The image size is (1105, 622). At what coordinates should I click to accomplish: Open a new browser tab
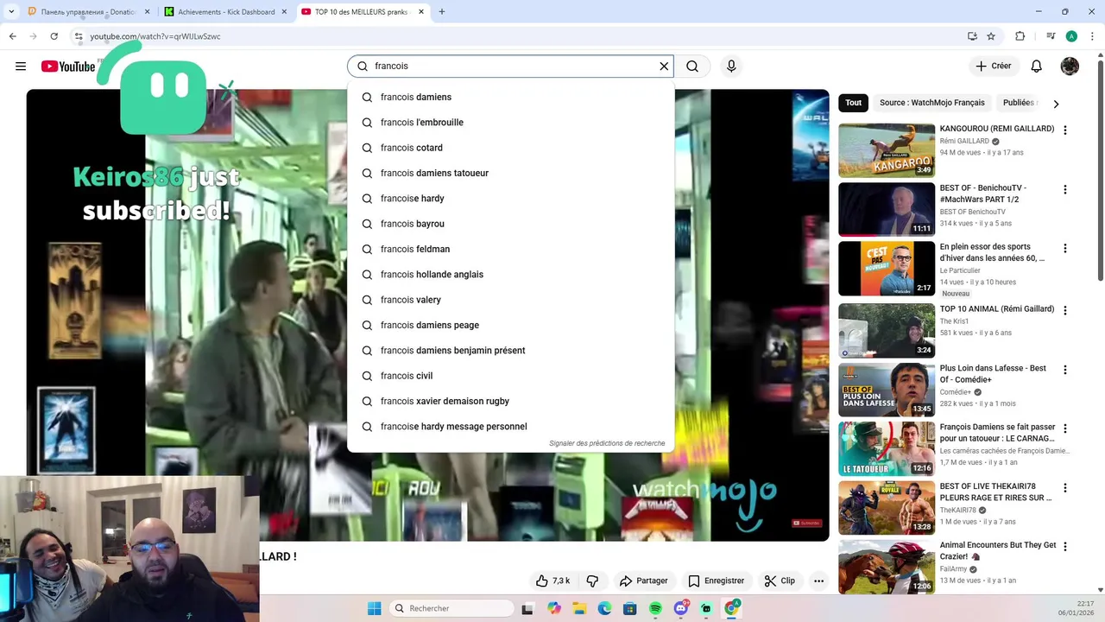pos(442,12)
